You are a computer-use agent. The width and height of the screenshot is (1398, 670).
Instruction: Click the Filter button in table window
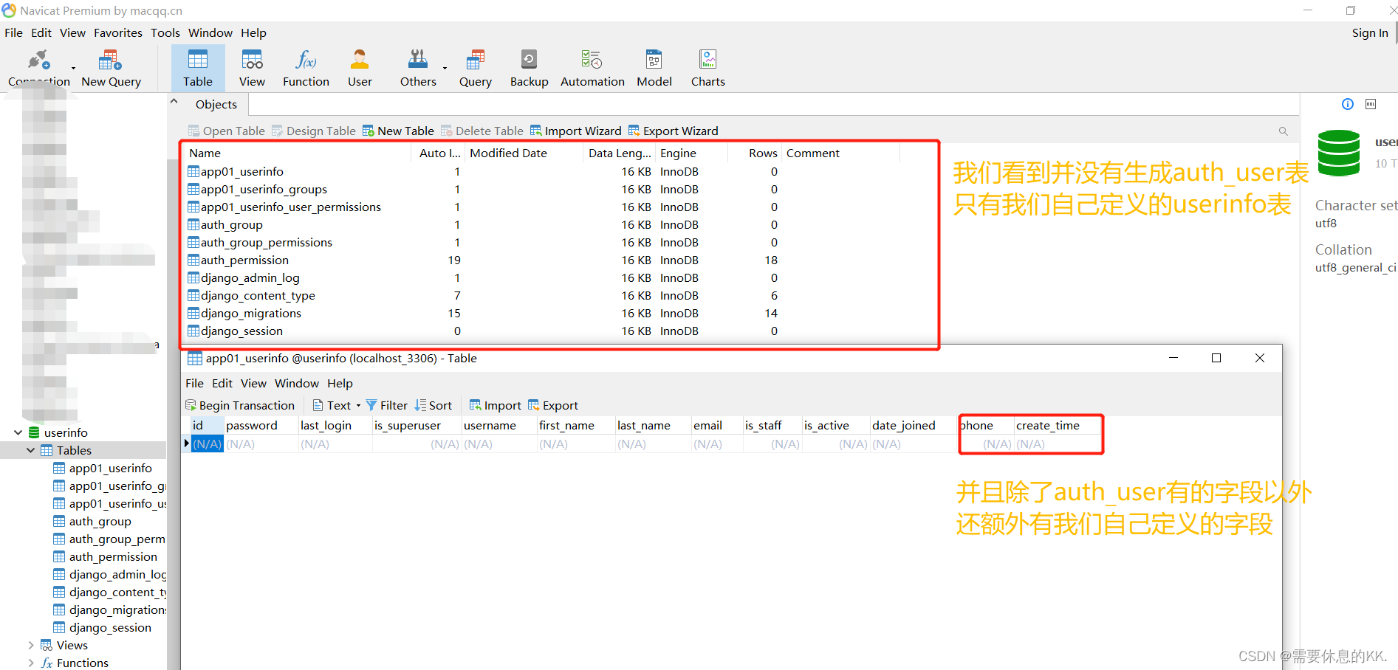pyautogui.click(x=387, y=405)
